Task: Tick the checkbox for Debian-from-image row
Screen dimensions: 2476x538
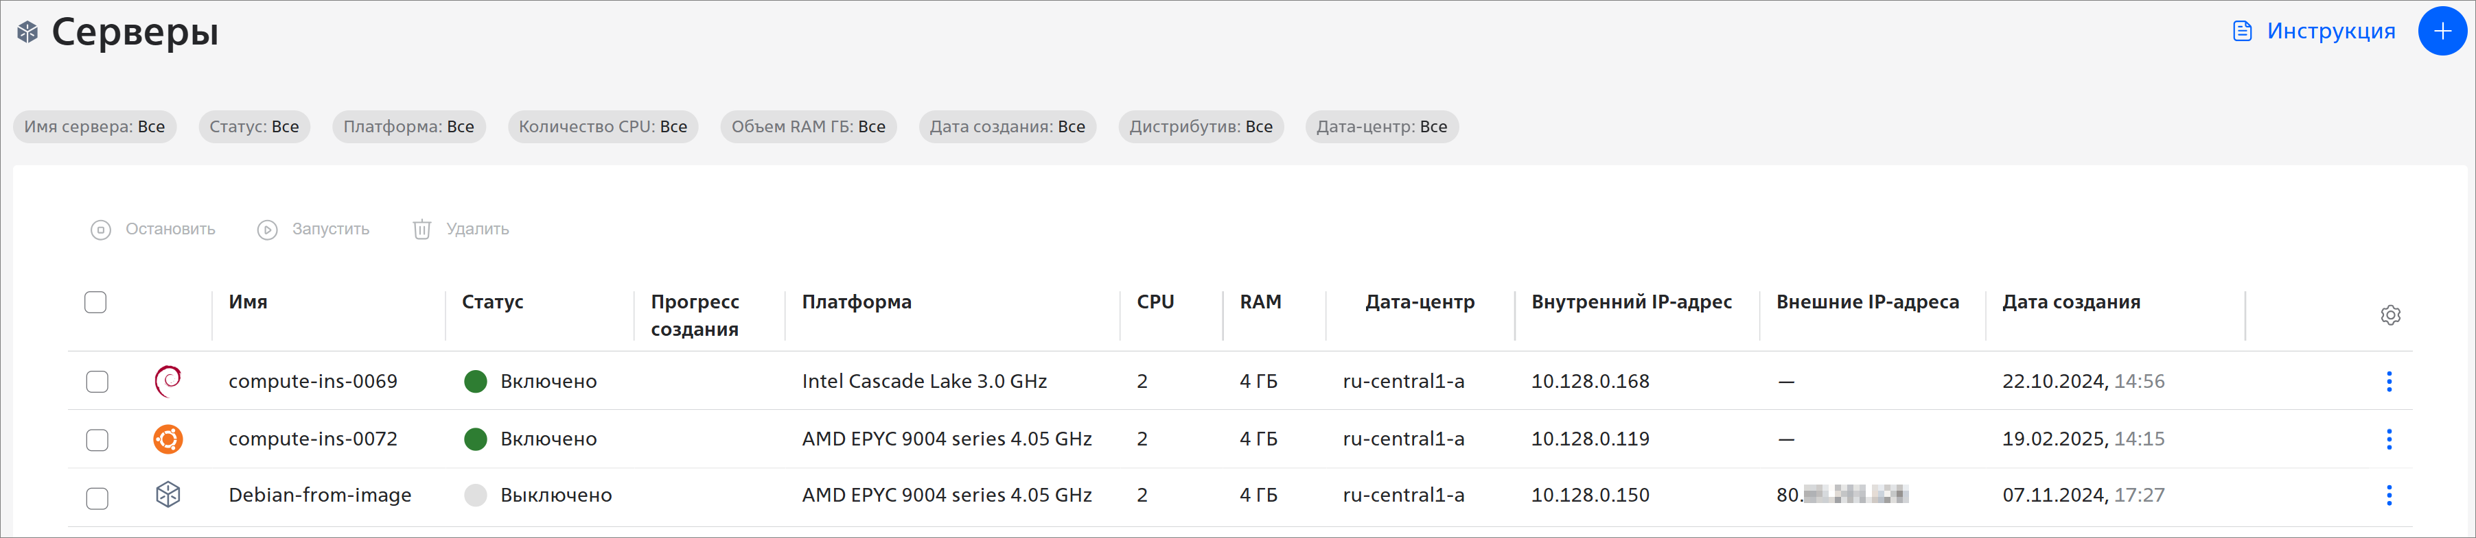Action: coord(97,498)
